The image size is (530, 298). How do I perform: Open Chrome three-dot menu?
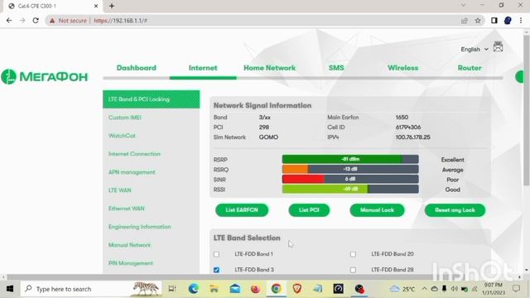521,21
